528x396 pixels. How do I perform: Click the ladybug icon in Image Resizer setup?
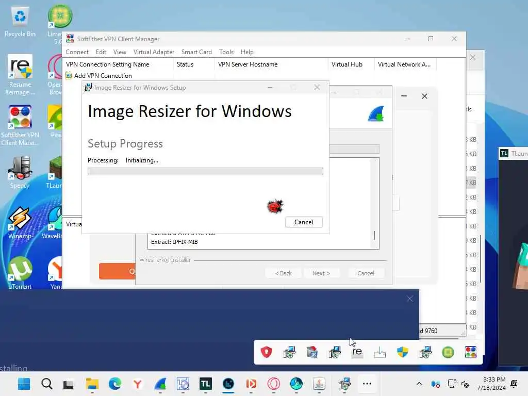[275, 206]
